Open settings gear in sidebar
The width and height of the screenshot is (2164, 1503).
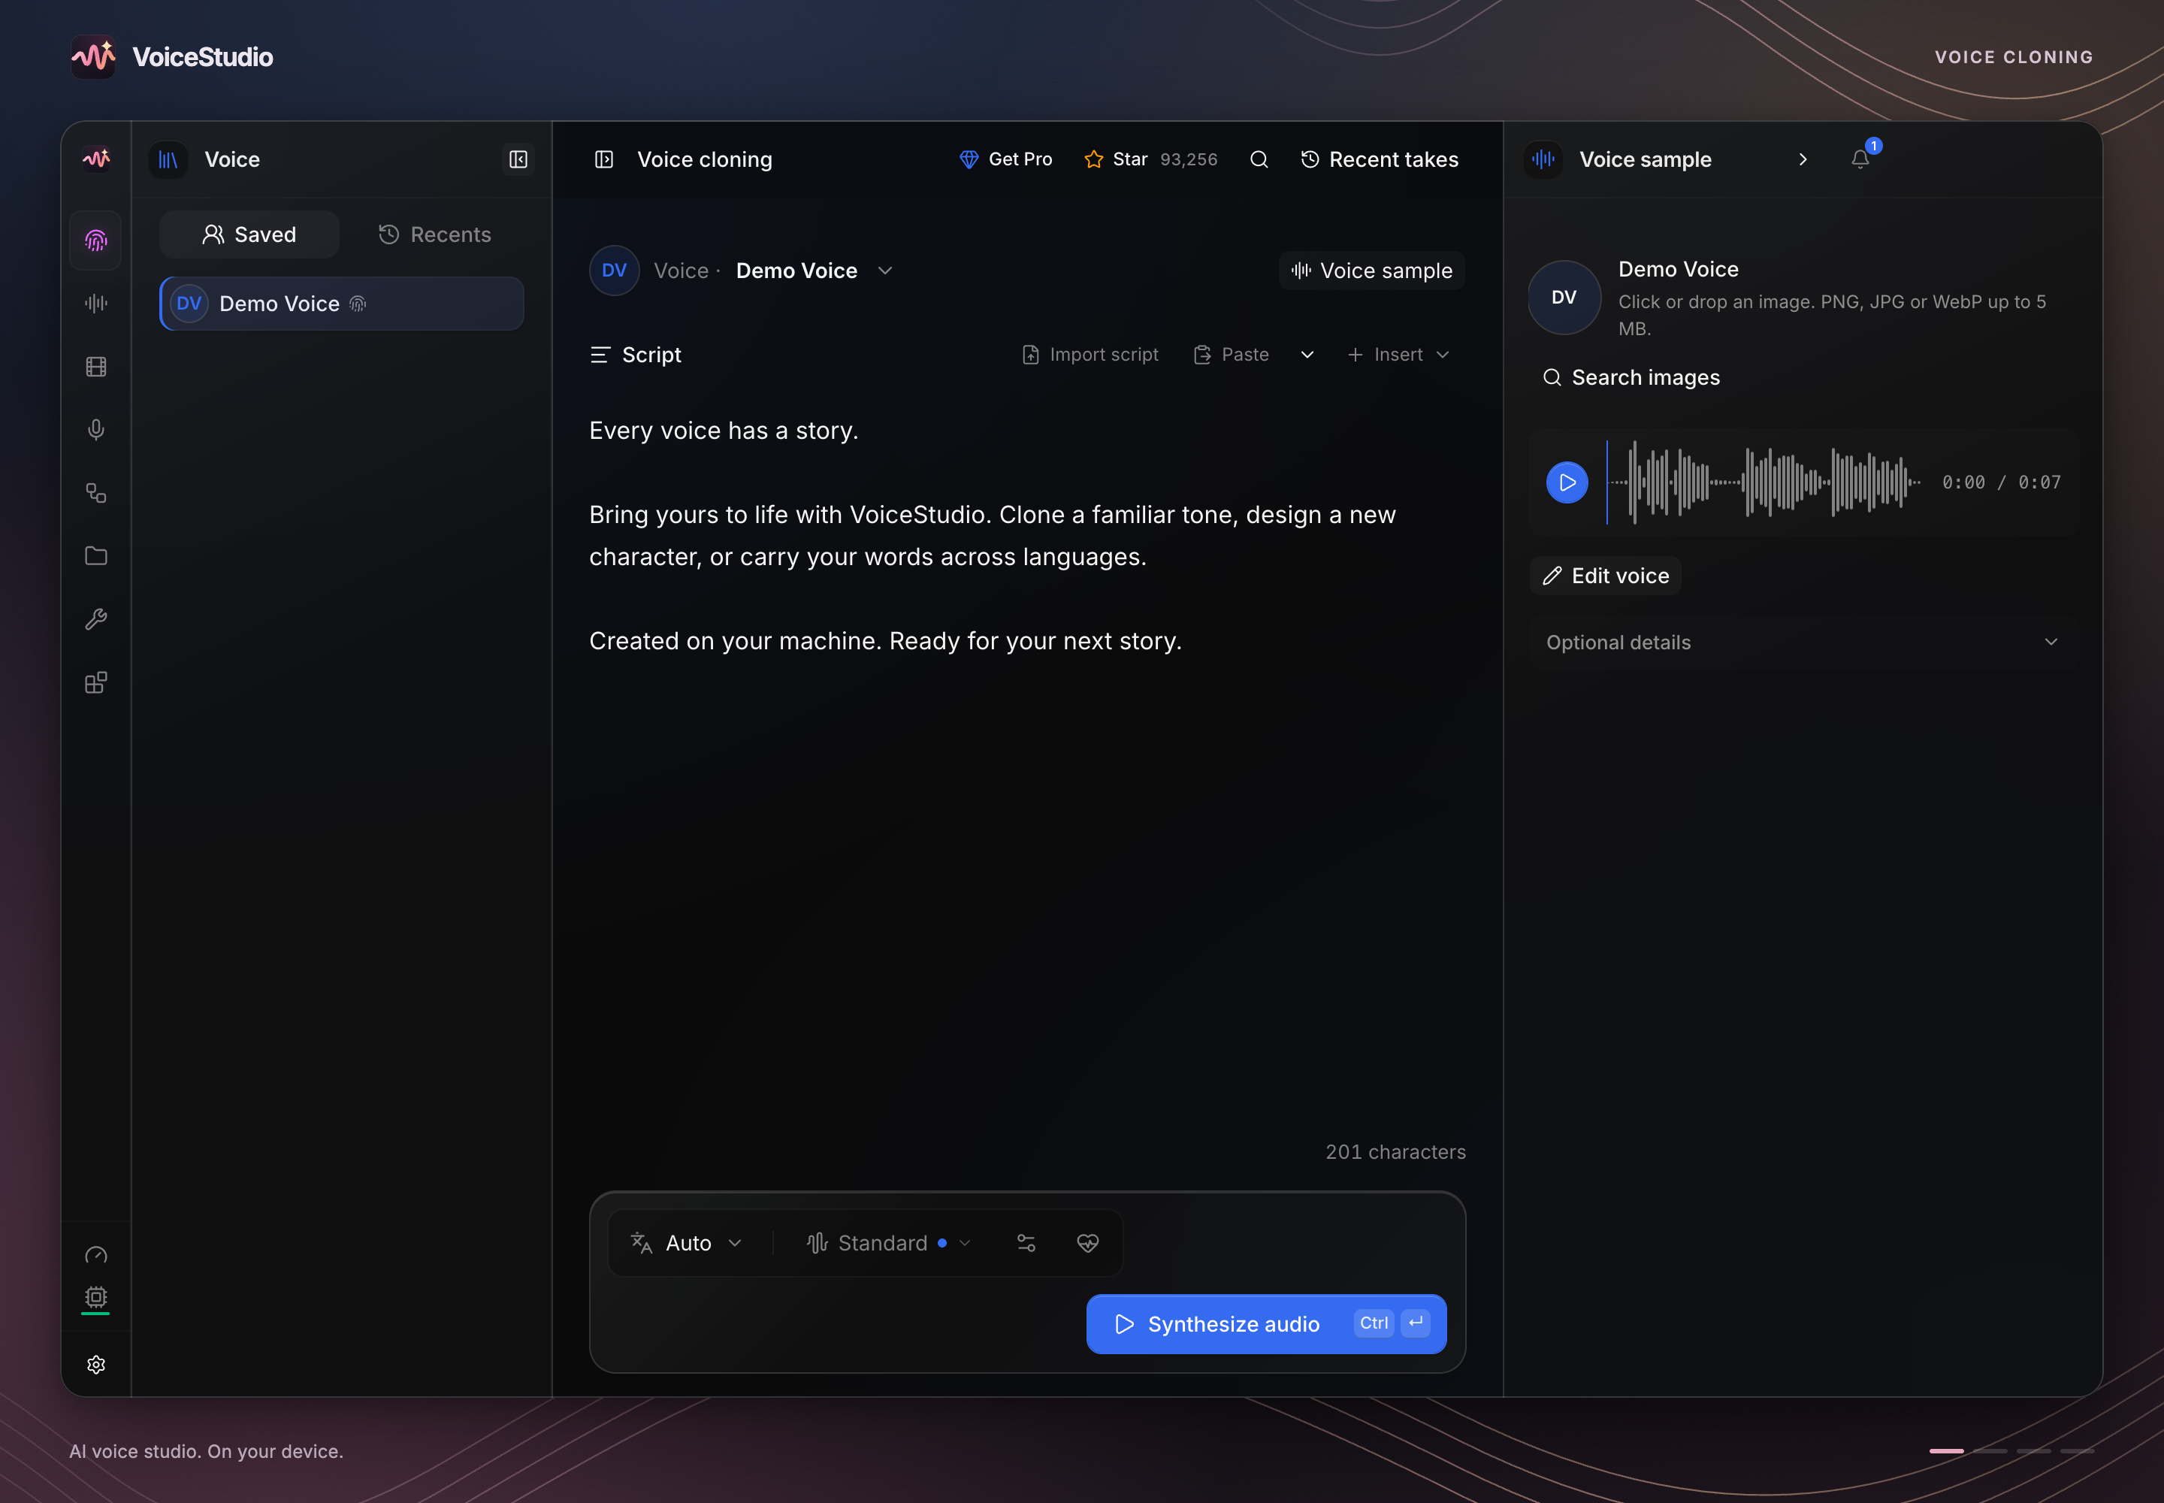click(x=96, y=1365)
